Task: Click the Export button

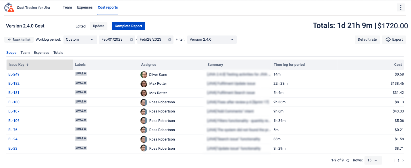Action: pos(394,40)
